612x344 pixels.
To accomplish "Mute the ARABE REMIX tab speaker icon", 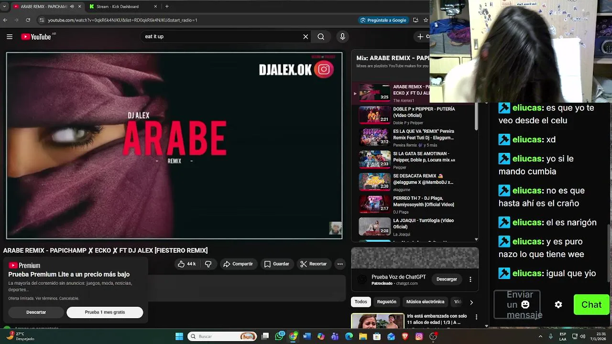I will click(72, 7).
